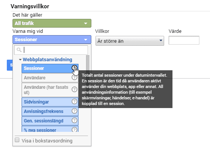Screen dimensions: 210x153
Task: Open the All trafik dropdown
Action: pos(52,23)
